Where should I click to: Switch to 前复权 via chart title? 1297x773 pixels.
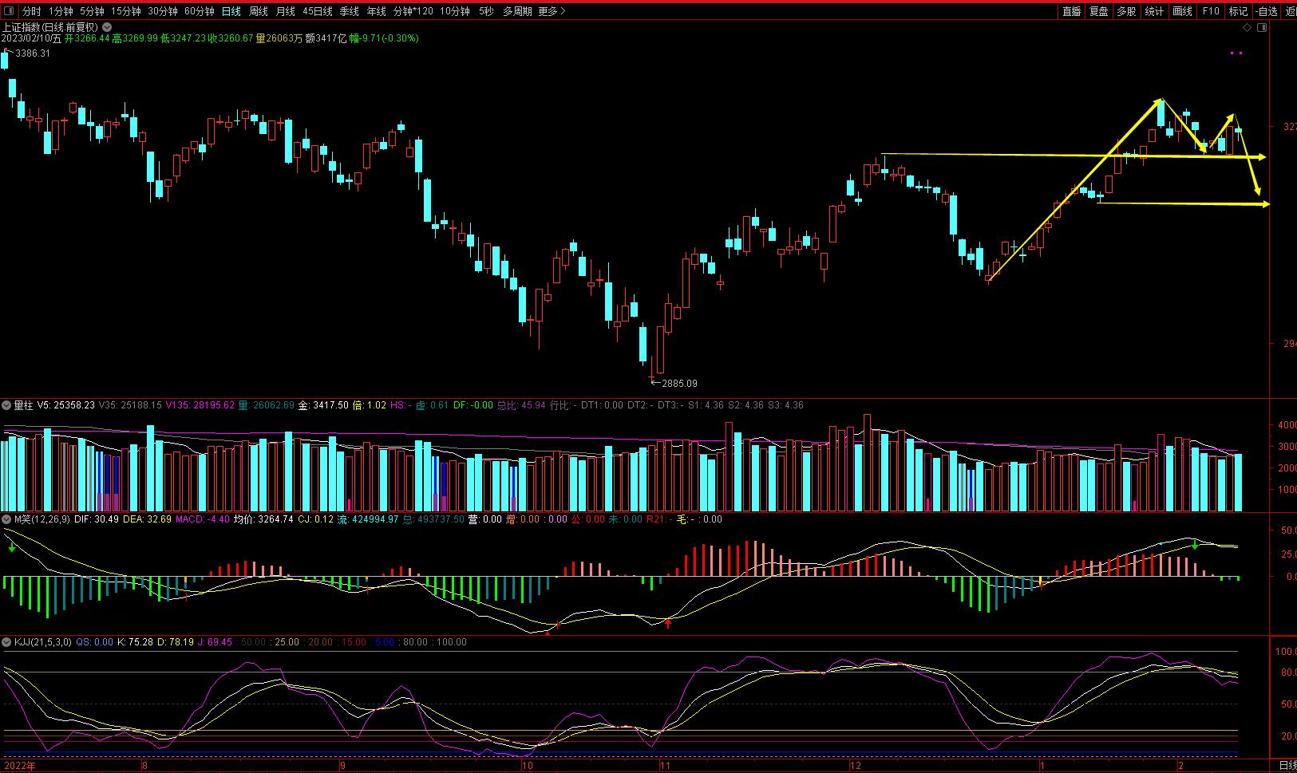click(81, 27)
